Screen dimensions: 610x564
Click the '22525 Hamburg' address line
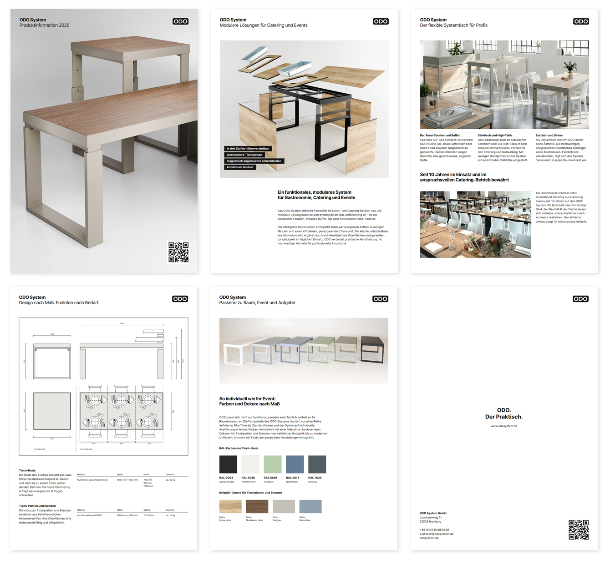coord(430,522)
